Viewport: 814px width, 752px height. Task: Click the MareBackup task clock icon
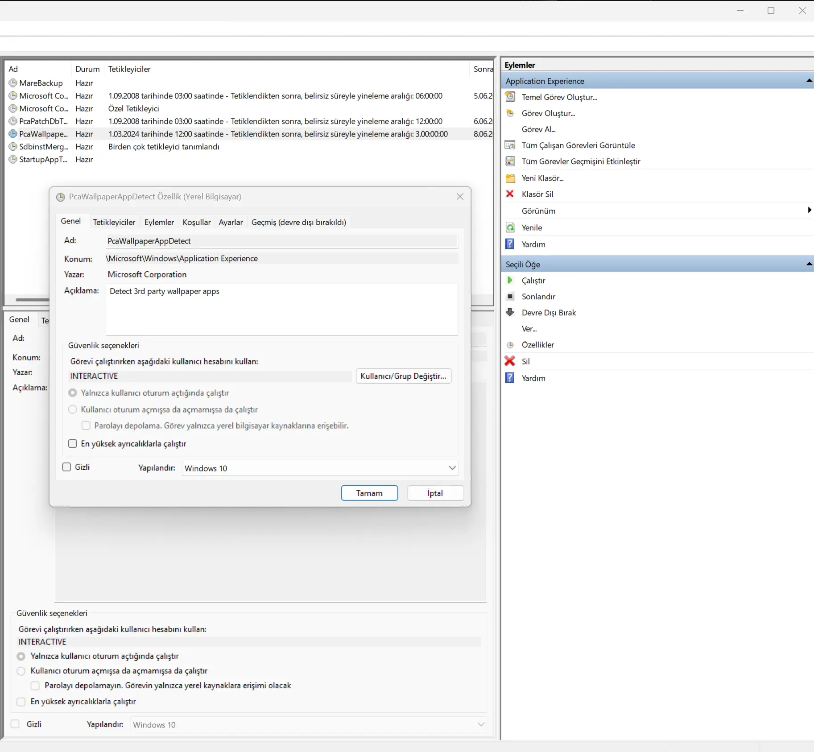(x=13, y=83)
